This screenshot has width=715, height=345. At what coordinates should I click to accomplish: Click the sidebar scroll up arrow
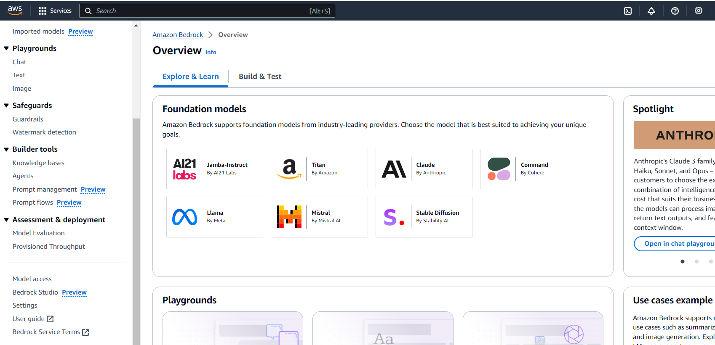(x=136, y=26)
